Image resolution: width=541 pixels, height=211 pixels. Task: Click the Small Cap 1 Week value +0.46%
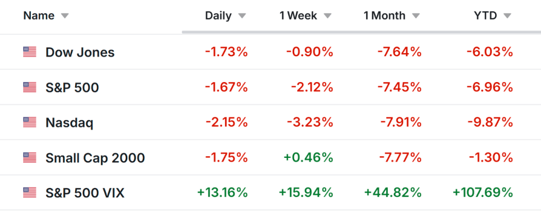310,158
